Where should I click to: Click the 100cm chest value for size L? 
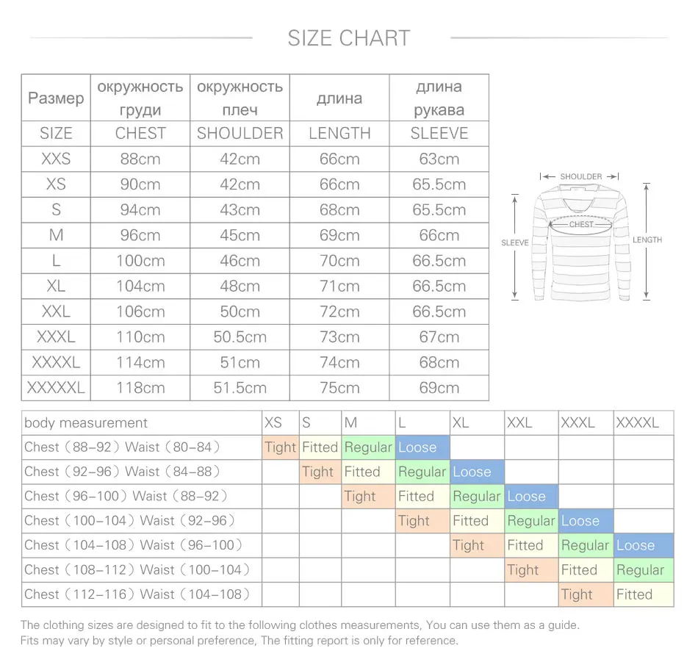[140, 261]
